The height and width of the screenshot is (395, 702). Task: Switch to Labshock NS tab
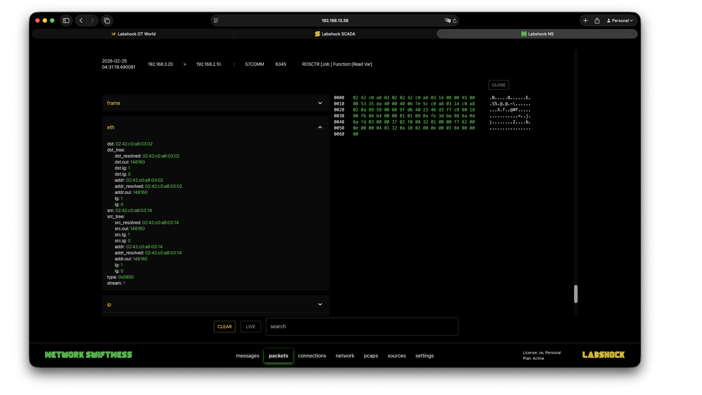537,34
